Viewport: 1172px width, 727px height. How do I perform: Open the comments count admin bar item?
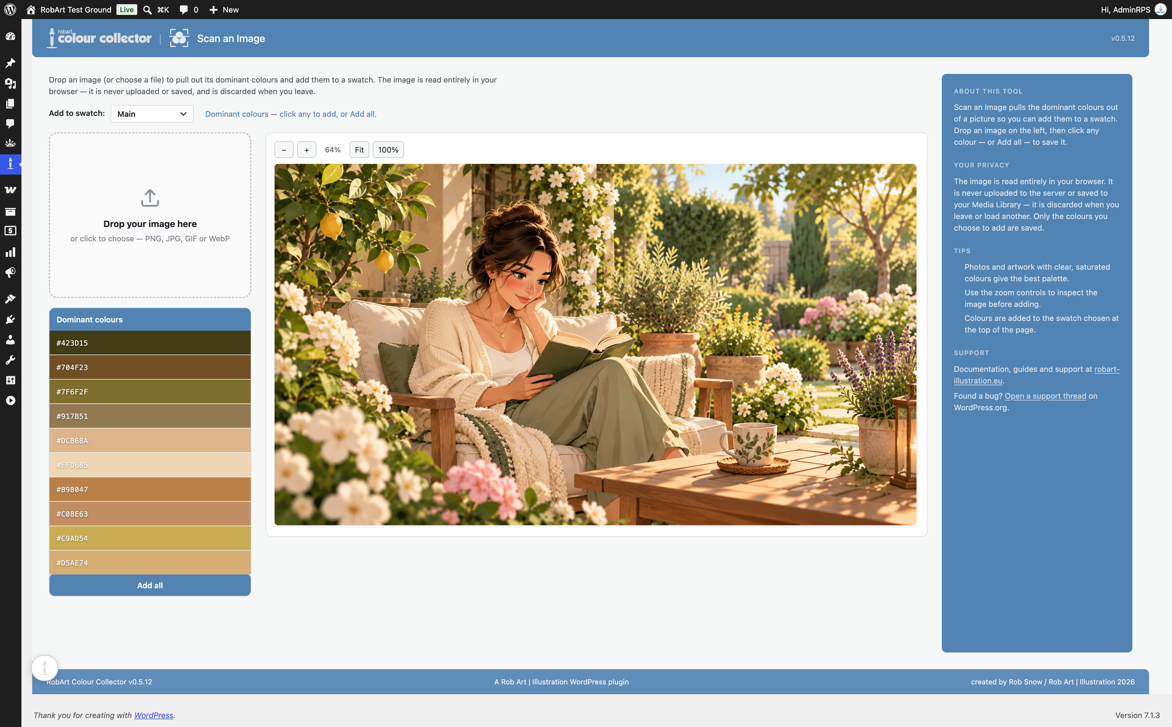[189, 10]
